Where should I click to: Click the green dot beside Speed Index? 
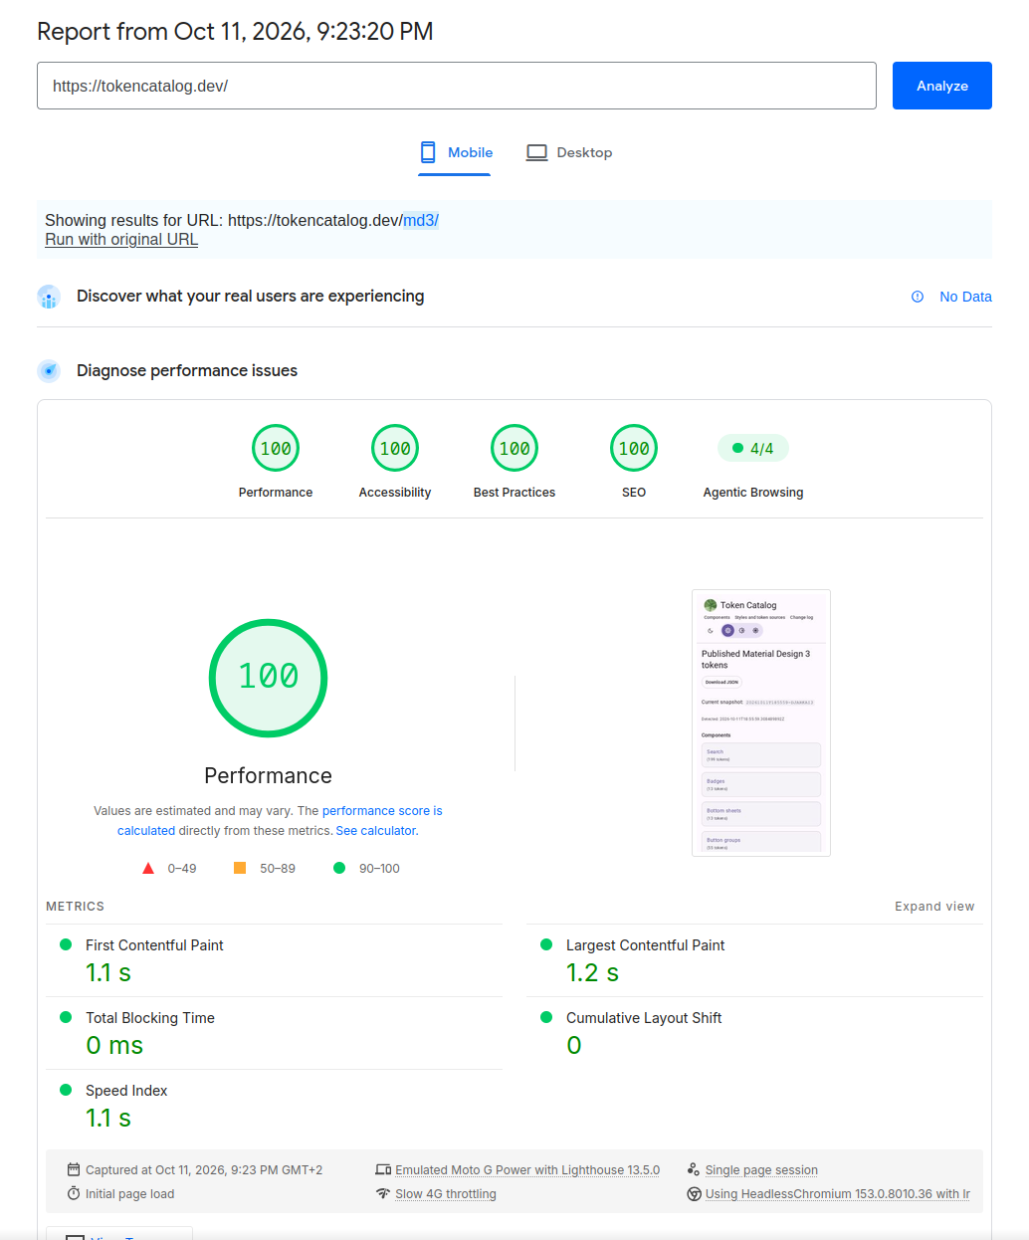click(66, 1090)
